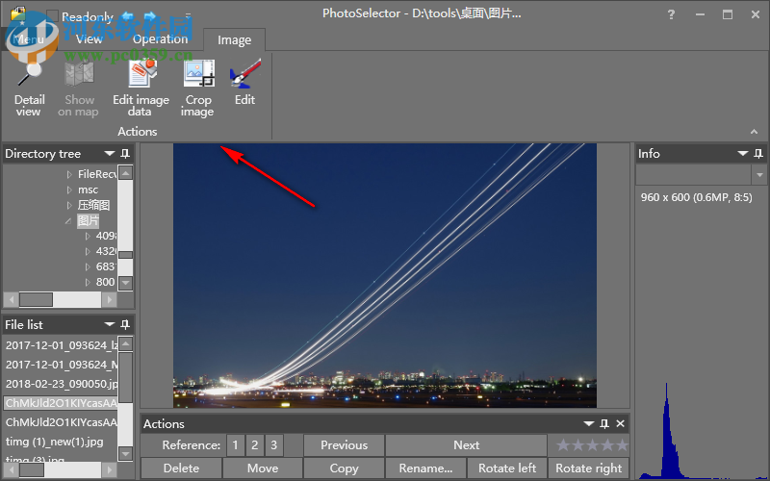Open the Info combo box dropdown
The height and width of the screenshot is (481, 770).
pos(759,175)
